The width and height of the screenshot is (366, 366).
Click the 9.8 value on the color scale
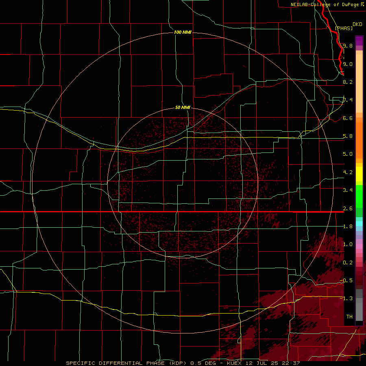pyautogui.click(x=348, y=46)
